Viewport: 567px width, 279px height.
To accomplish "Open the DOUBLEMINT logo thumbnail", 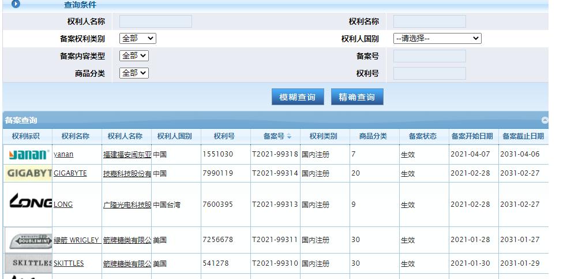I will 29,240.
